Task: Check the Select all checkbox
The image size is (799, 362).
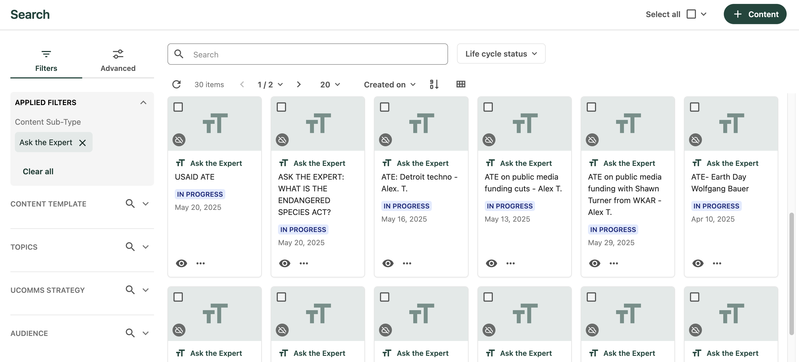Action: tap(691, 14)
